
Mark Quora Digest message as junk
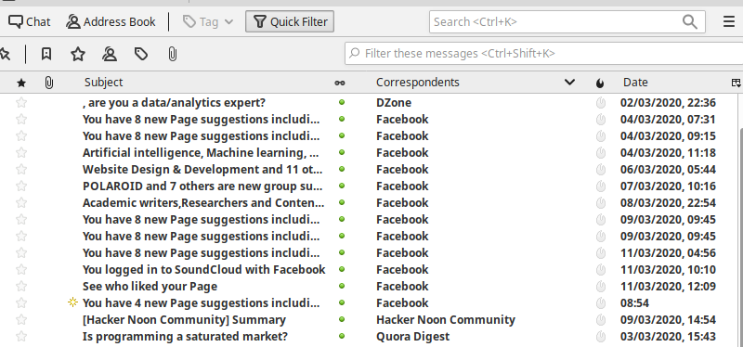coord(600,337)
